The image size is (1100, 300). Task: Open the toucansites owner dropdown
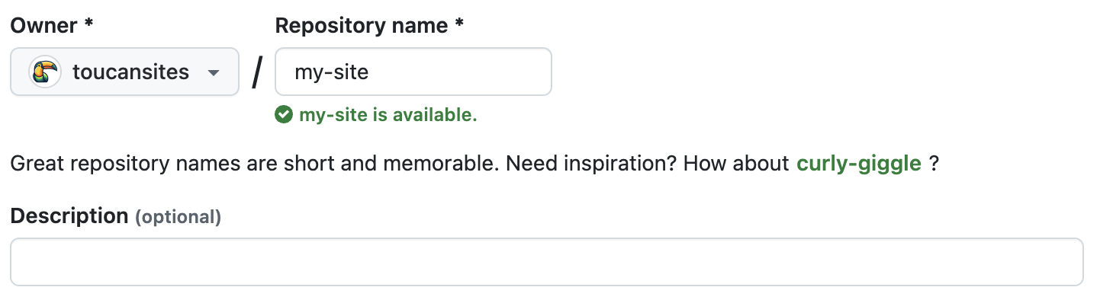[x=124, y=72]
